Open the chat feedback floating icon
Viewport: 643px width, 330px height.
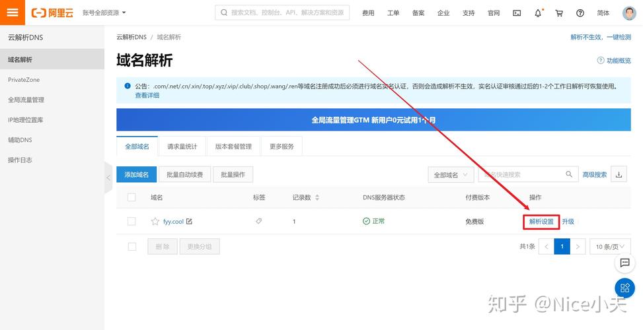(x=625, y=263)
